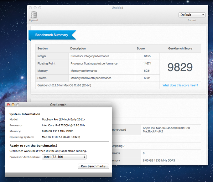The image size is (213, 182).
Task: Open the 'What does this score mean?' link
Action: coord(180,85)
